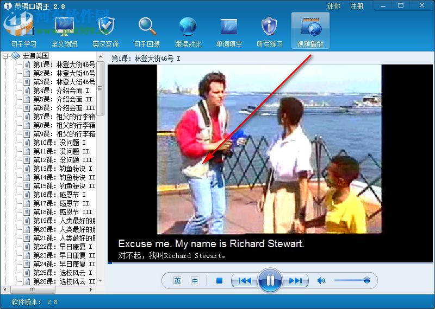Screen dimensions: 435x309
Task: Skip to the next sentence
Action: [x=295, y=281]
